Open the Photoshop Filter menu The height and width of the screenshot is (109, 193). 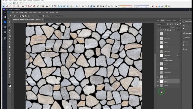coord(39,12)
